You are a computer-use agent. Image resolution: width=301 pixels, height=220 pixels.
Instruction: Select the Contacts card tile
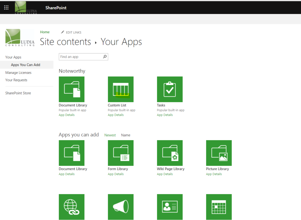170,207
